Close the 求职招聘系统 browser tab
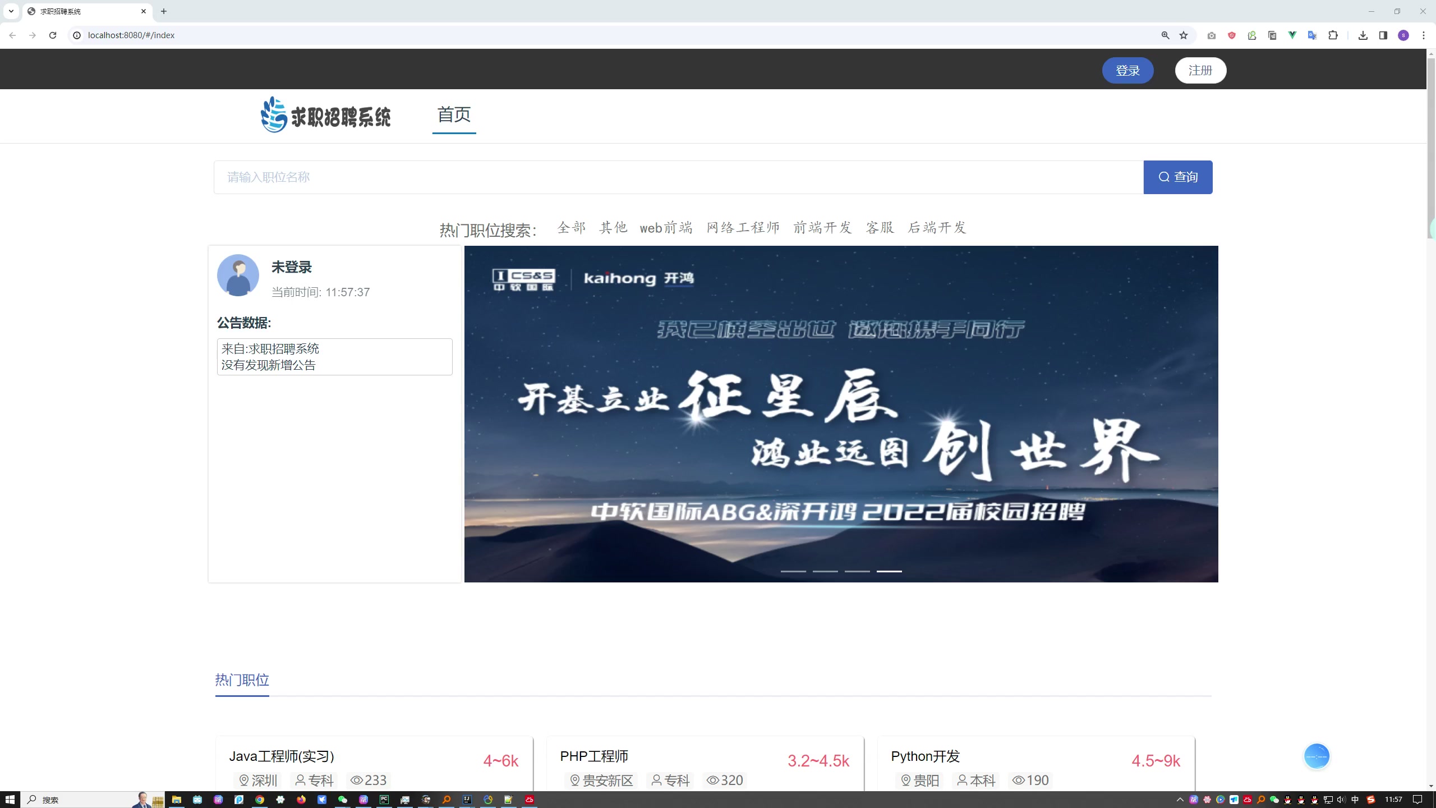1436x808 pixels. [x=144, y=11]
